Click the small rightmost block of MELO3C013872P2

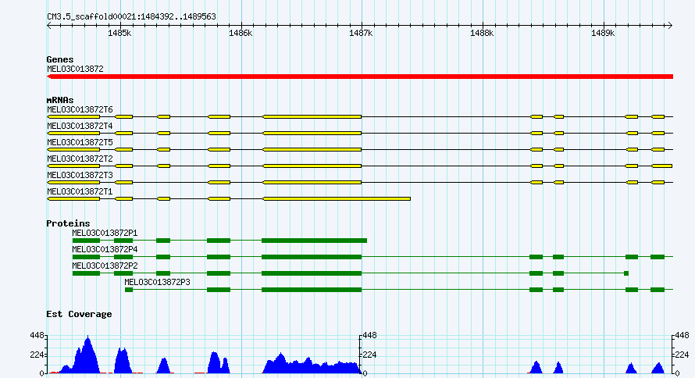click(626, 273)
